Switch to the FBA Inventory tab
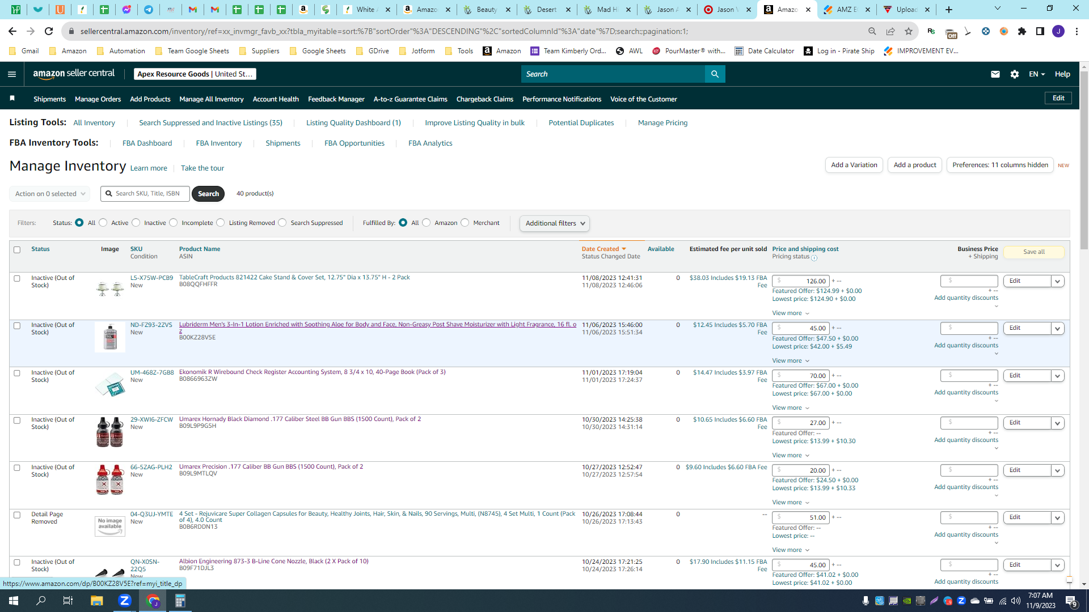1089x612 pixels. point(219,143)
